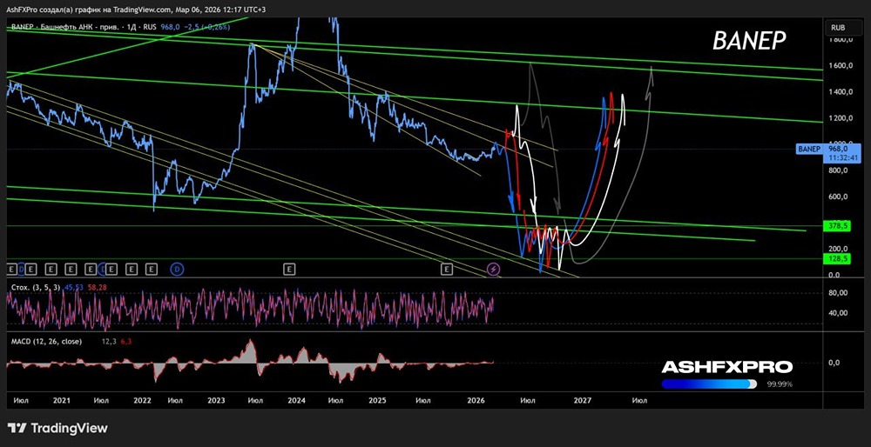This screenshot has width=871, height=447.
Task: Click the 80,00 Stochastic scale label
Action: pos(840,293)
